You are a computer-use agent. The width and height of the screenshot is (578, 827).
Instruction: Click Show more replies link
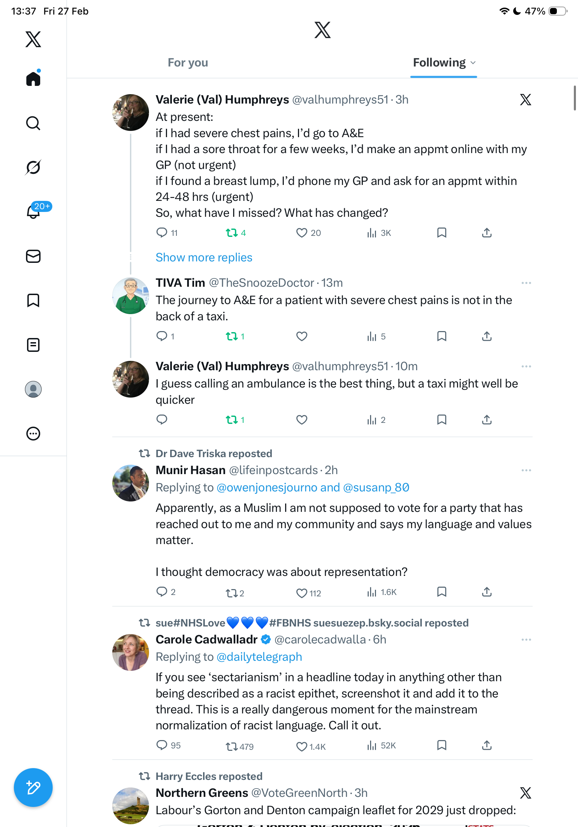point(204,258)
